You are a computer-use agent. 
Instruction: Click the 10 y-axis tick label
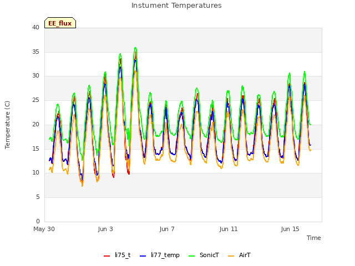tap(35, 172)
